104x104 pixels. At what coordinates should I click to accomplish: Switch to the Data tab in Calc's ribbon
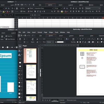tap(81, 5)
